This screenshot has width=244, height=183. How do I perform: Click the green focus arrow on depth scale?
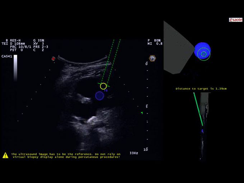pos(142,113)
